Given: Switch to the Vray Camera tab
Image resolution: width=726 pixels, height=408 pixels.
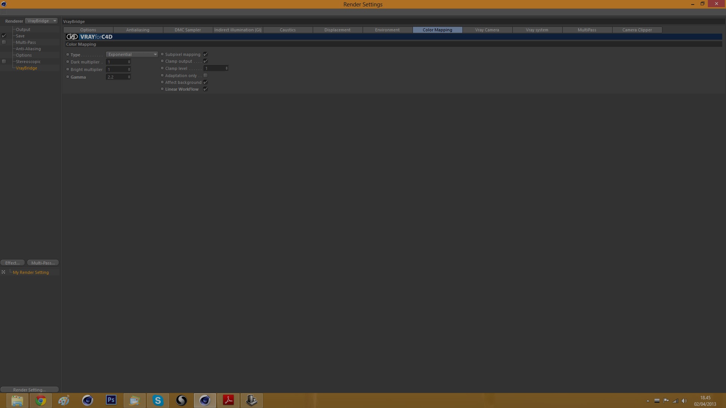Looking at the screenshot, I should 487,30.
